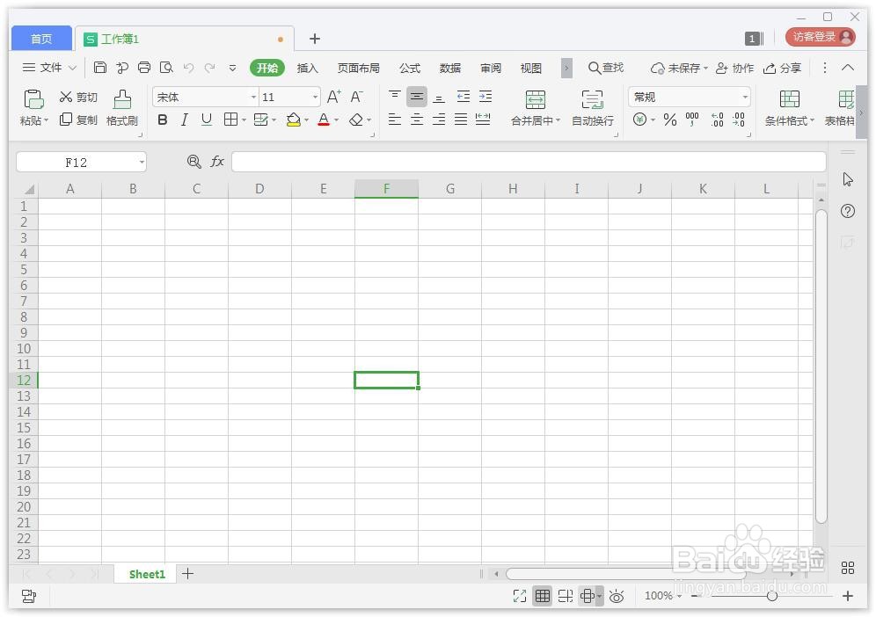This screenshot has height=617, width=876.
Task: Click Wrap Text (自动换行)
Action: tap(593, 108)
